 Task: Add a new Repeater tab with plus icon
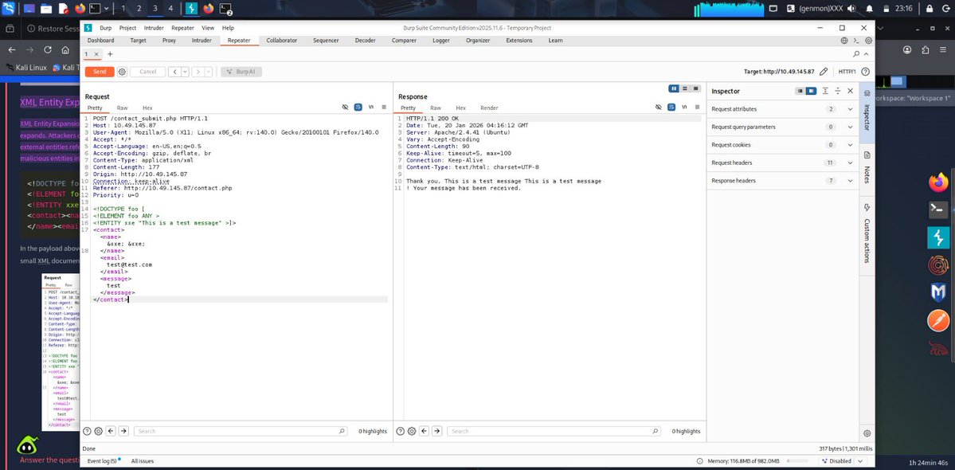(110, 54)
